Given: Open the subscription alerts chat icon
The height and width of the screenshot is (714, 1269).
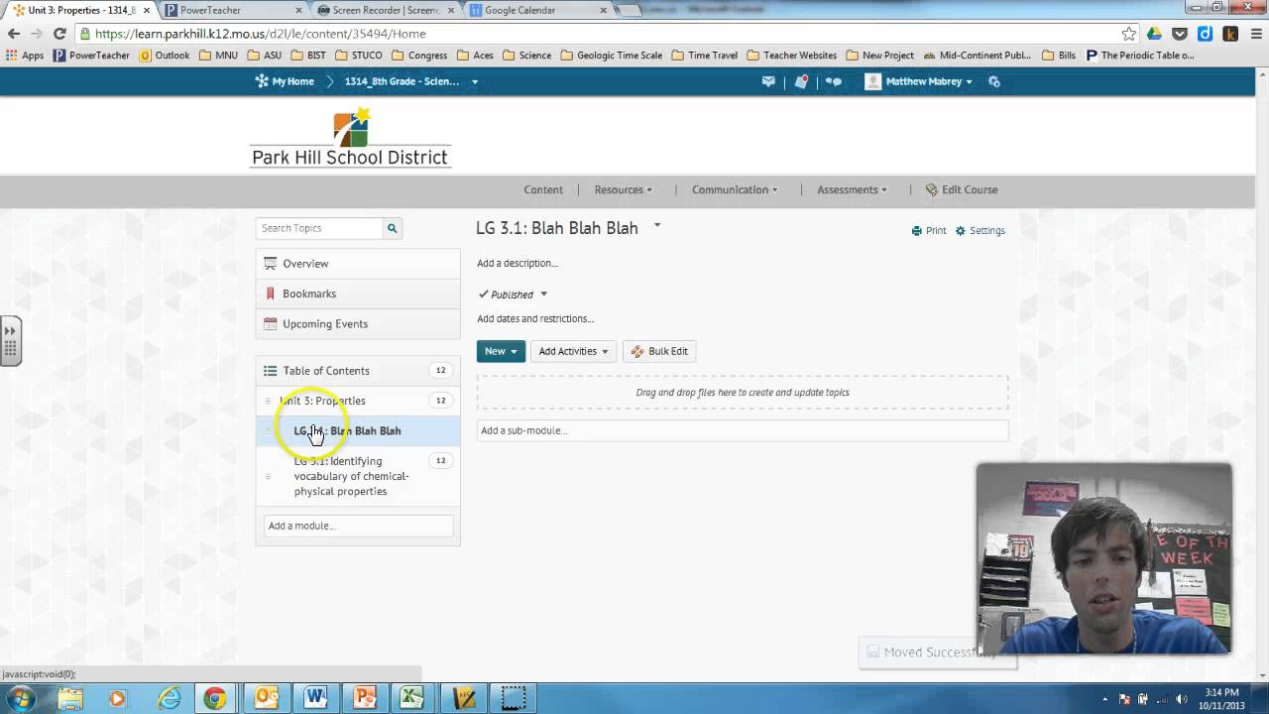Looking at the screenshot, I should point(834,81).
